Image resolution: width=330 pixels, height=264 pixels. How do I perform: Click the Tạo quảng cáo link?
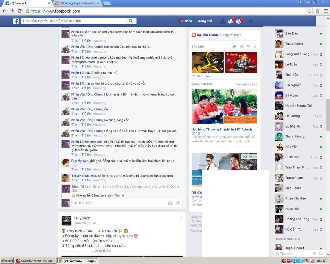click(x=246, y=84)
